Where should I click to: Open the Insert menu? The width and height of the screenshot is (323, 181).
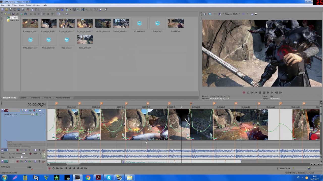(21, 5)
